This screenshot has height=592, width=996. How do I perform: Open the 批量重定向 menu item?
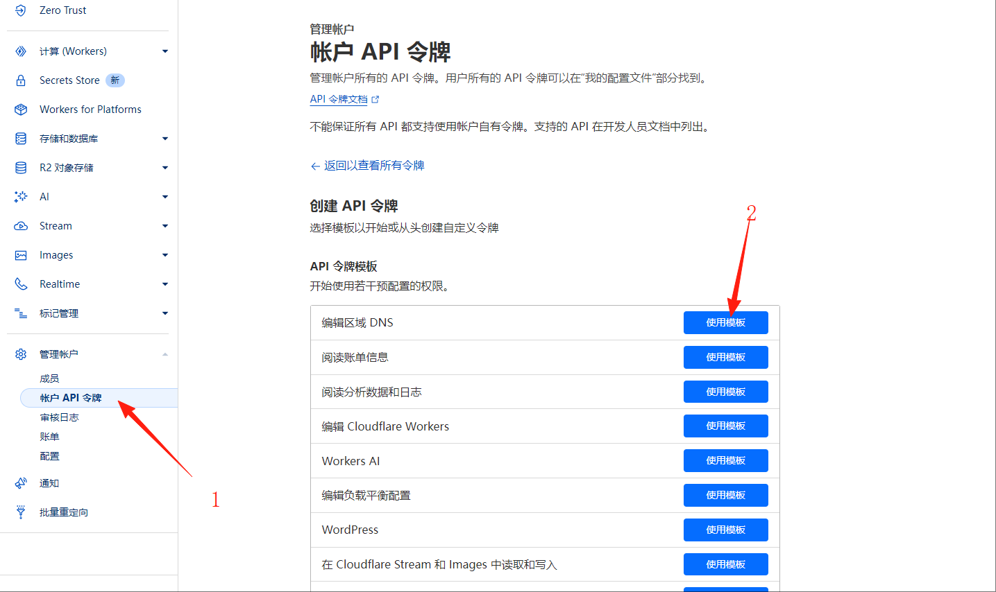[x=64, y=512]
